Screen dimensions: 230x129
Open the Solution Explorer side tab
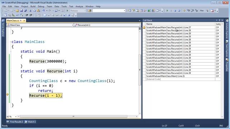(x=227, y=29)
